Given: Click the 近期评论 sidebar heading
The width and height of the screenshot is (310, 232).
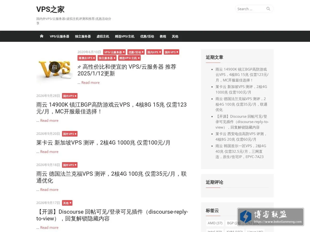Looking at the screenshot, I should tap(214, 182).
